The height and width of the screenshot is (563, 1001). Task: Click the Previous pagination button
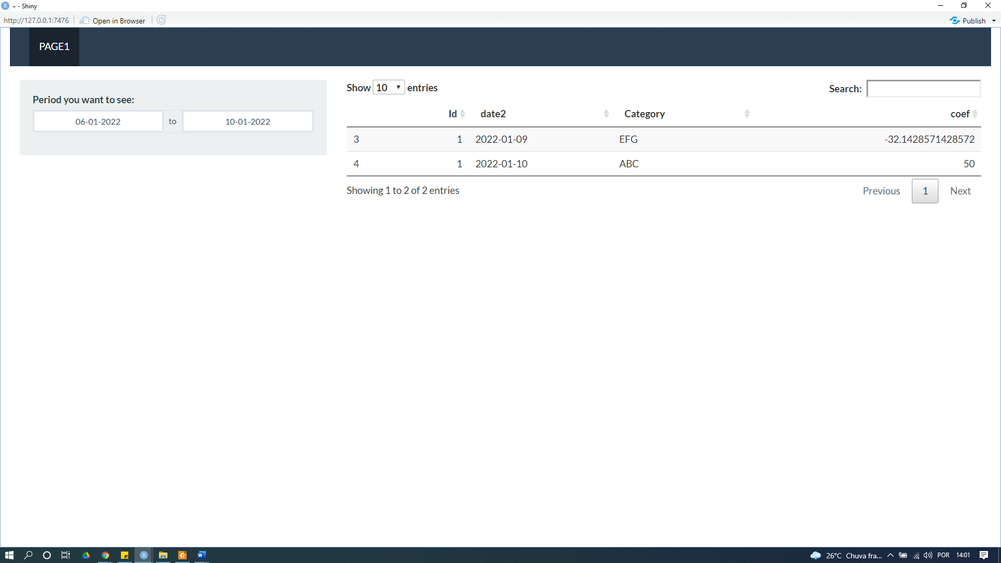coord(881,191)
